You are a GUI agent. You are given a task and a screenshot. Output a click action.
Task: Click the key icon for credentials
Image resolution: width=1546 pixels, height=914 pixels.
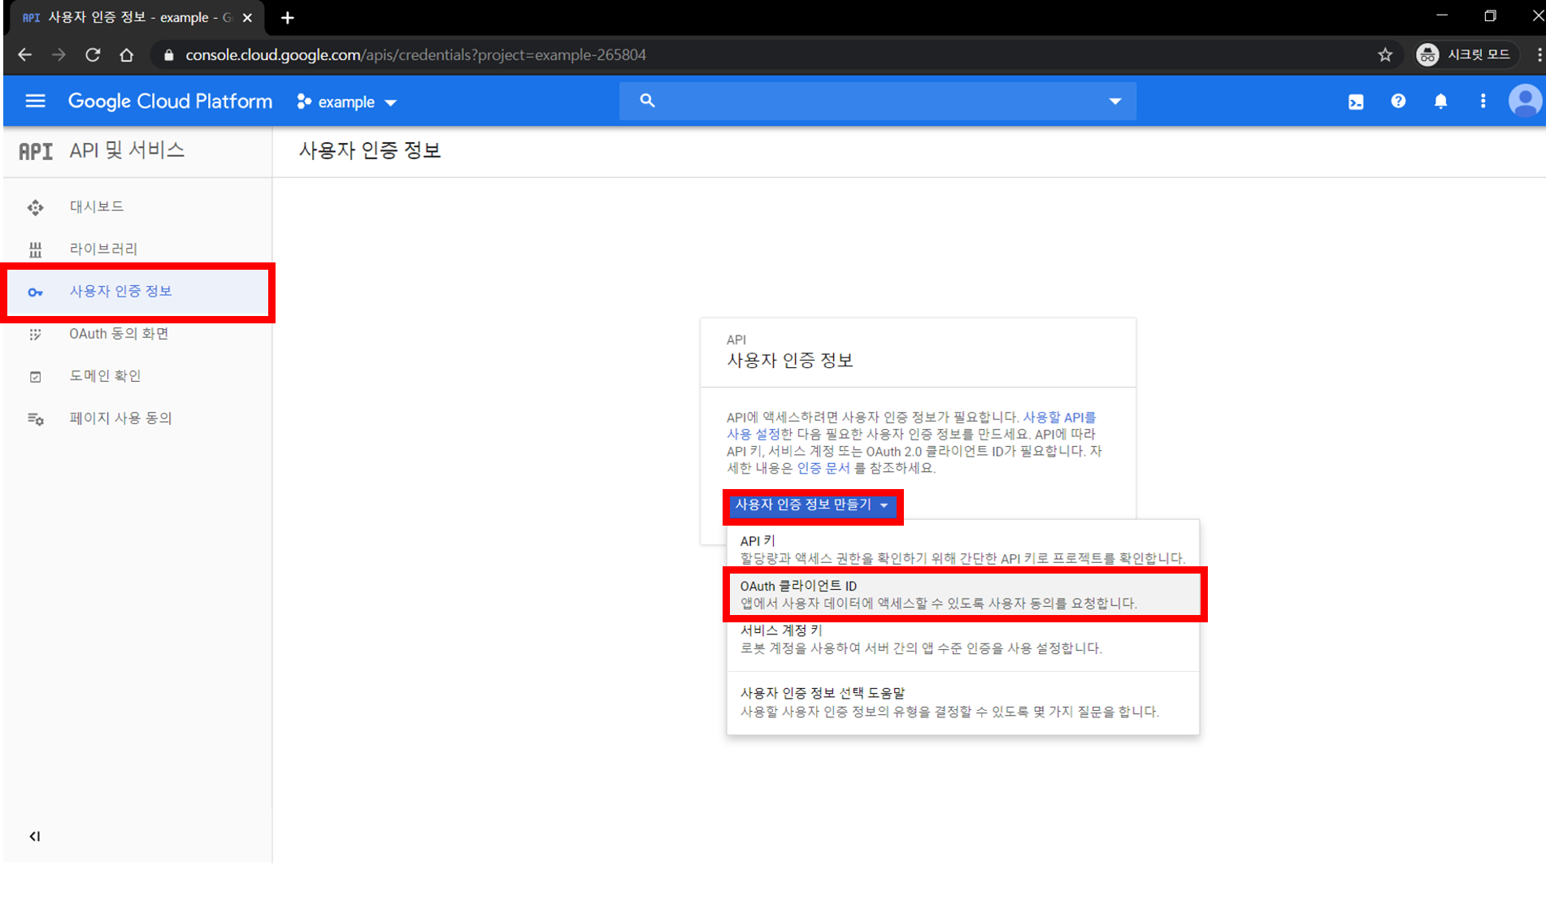click(35, 292)
